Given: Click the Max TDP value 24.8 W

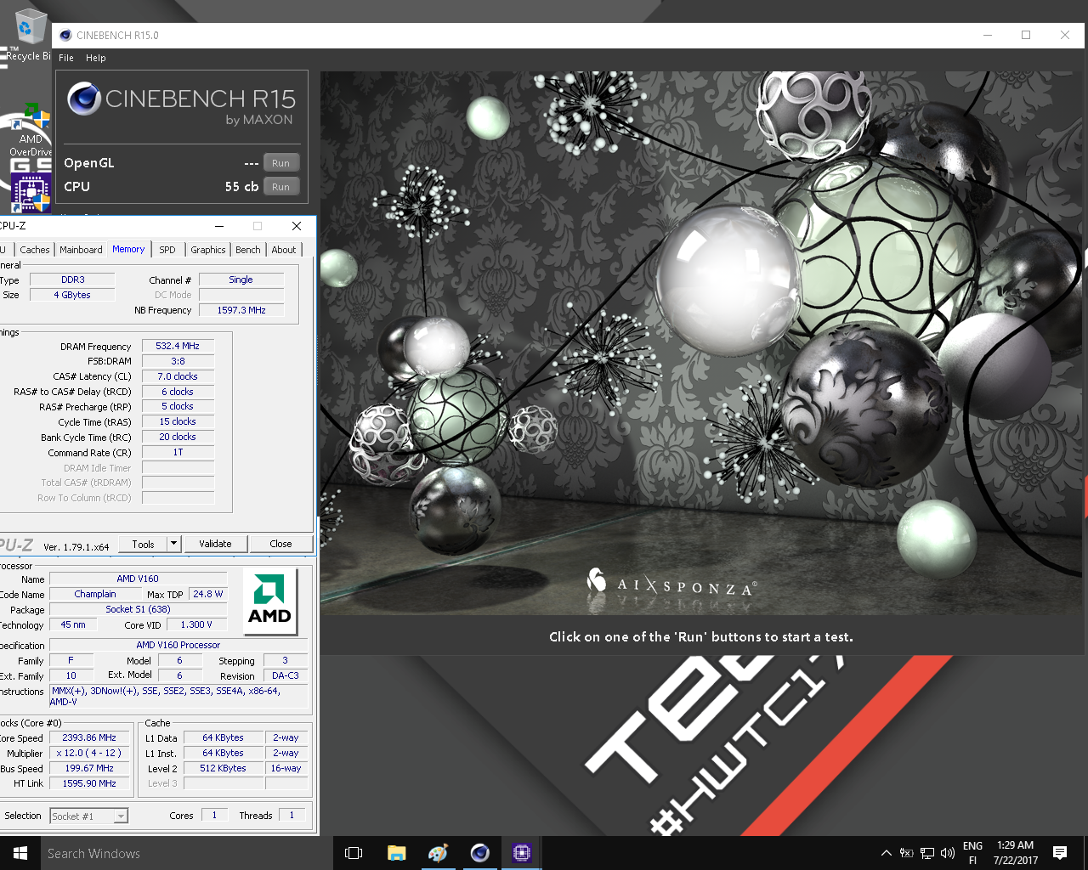Looking at the screenshot, I should click(x=207, y=594).
